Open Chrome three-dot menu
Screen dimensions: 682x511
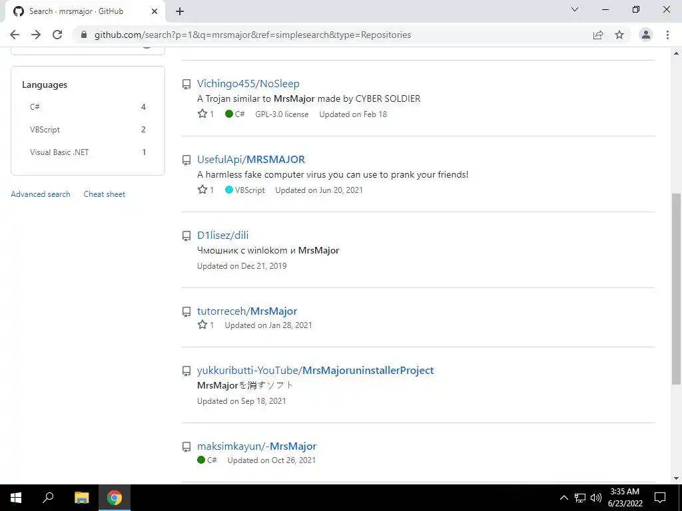pyautogui.click(x=667, y=35)
